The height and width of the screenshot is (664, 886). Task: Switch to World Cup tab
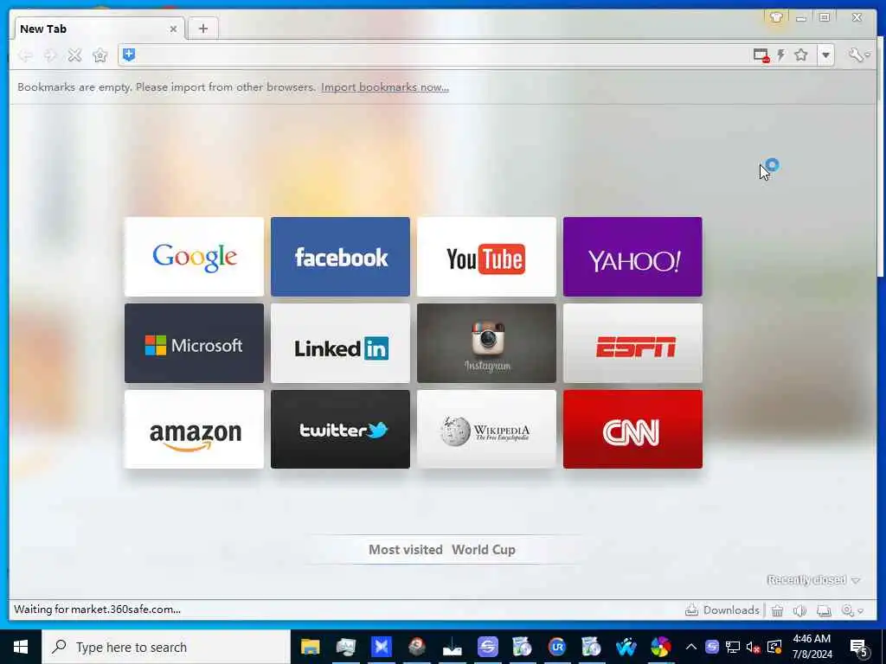(484, 549)
